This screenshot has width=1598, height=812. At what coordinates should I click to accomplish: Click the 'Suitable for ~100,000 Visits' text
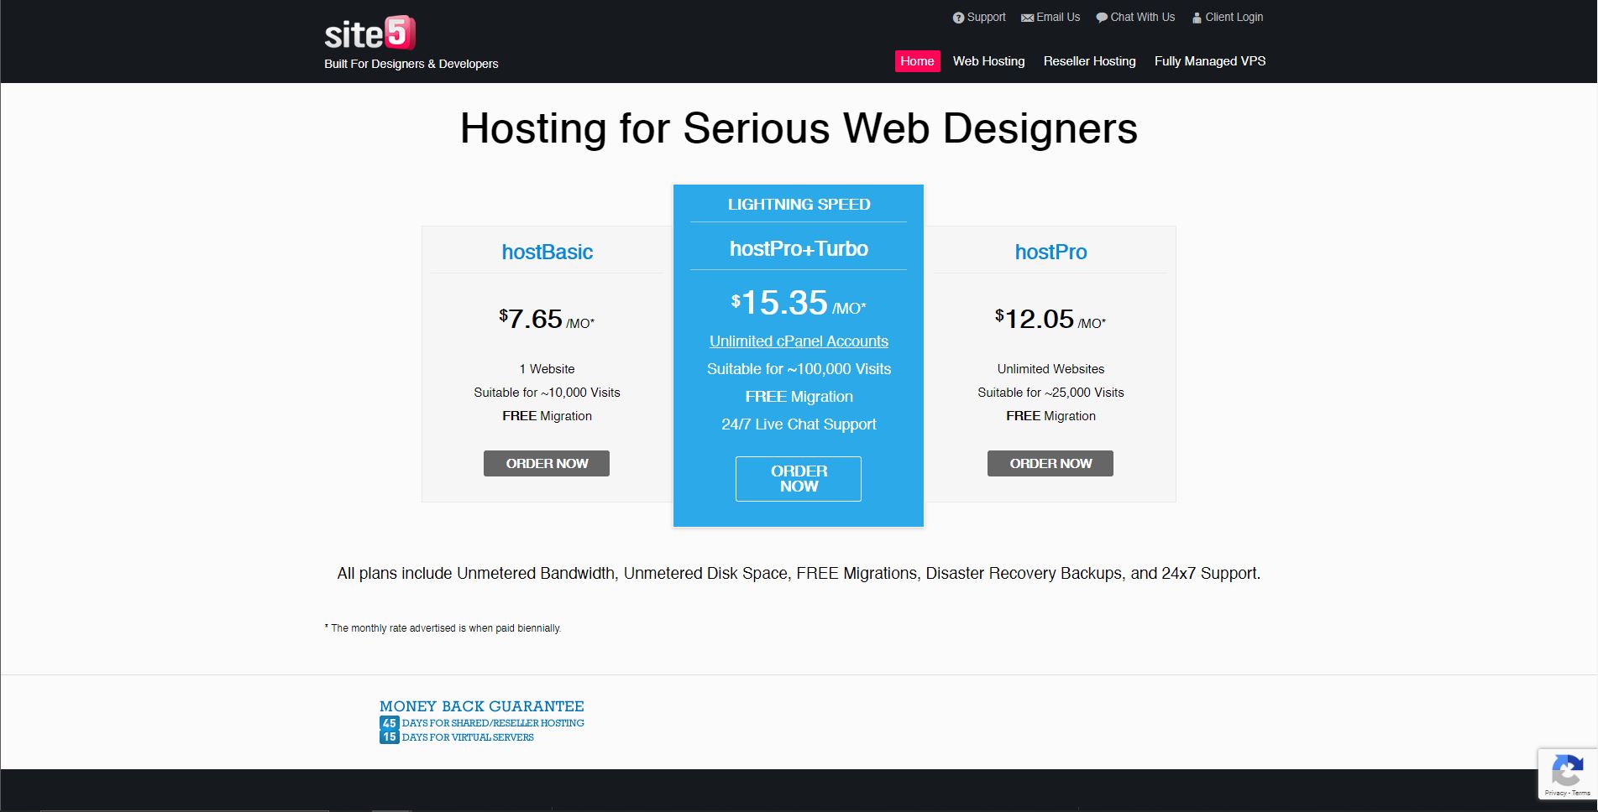tap(799, 369)
